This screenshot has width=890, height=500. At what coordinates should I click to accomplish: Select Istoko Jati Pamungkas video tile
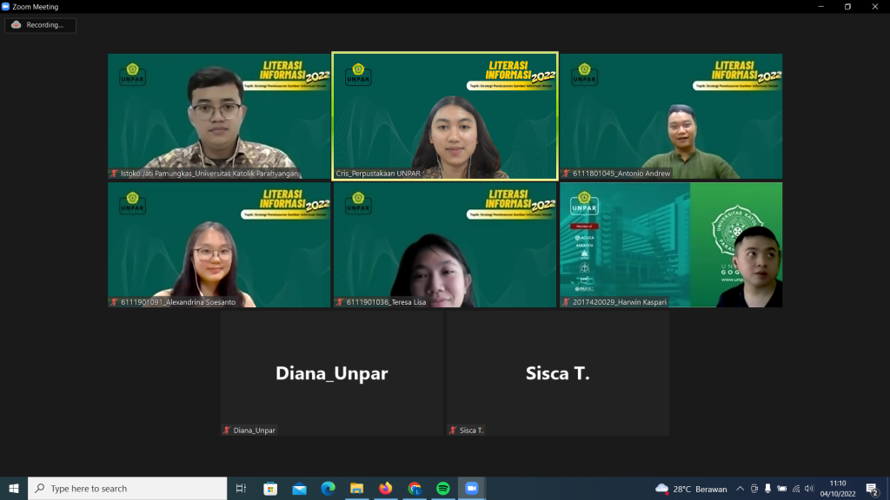coord(219,116)
